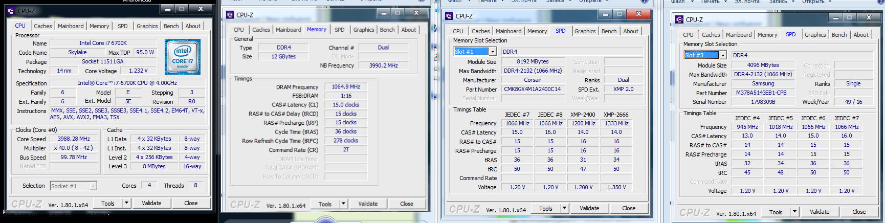This screenshot has width=885, height=223.
Task: Click CPU-Z app icon in Memory window title
Action: (230, 15)
